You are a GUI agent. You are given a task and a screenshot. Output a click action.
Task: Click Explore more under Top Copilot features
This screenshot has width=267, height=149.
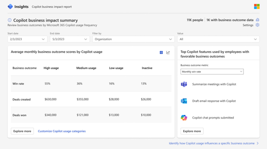click(x=192, y=131)
